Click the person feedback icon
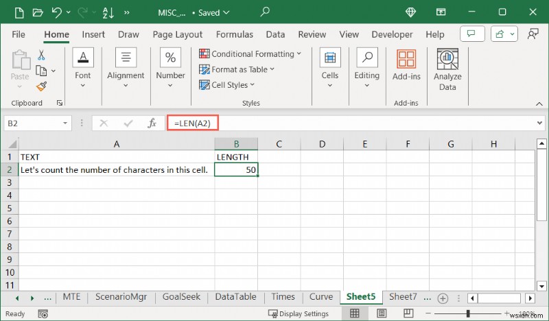This screenshot has width=549, height=321. pos(533,34)
